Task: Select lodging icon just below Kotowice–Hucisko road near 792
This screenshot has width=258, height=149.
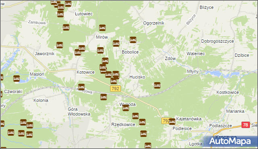Action: [x=114, y=81]
